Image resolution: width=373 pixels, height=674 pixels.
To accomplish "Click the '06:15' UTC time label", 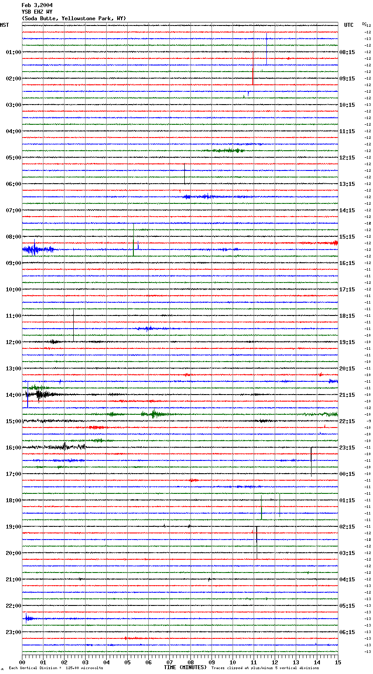I will coord(347,632).
